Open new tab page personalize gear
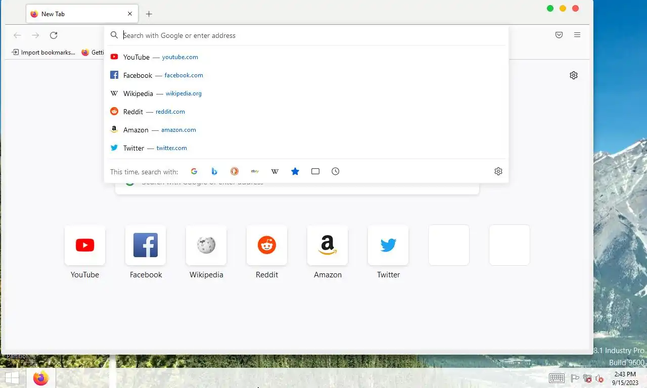647x388 pixels. (x=574, y=75)
